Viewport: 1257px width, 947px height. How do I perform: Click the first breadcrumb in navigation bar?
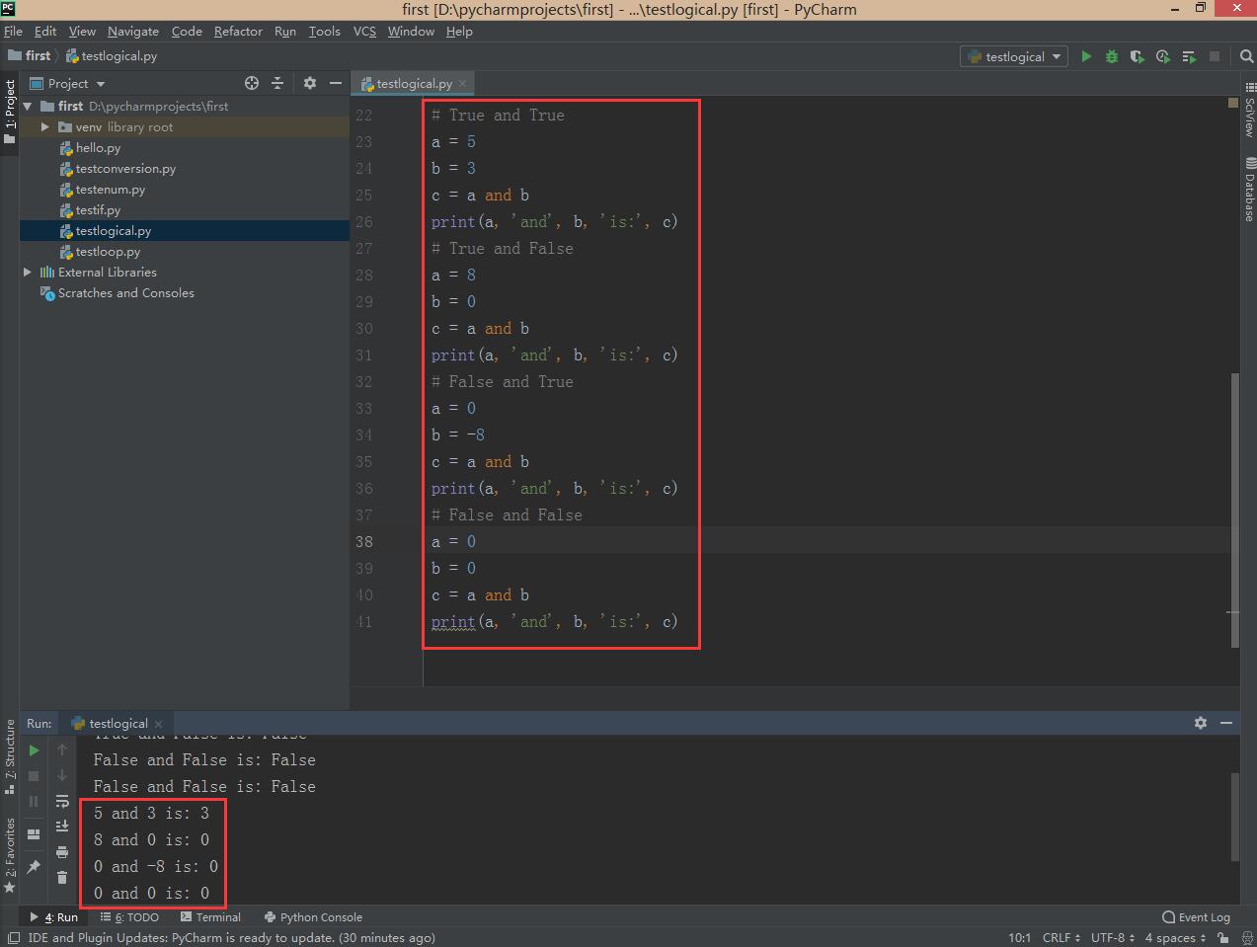click(30, 55)
